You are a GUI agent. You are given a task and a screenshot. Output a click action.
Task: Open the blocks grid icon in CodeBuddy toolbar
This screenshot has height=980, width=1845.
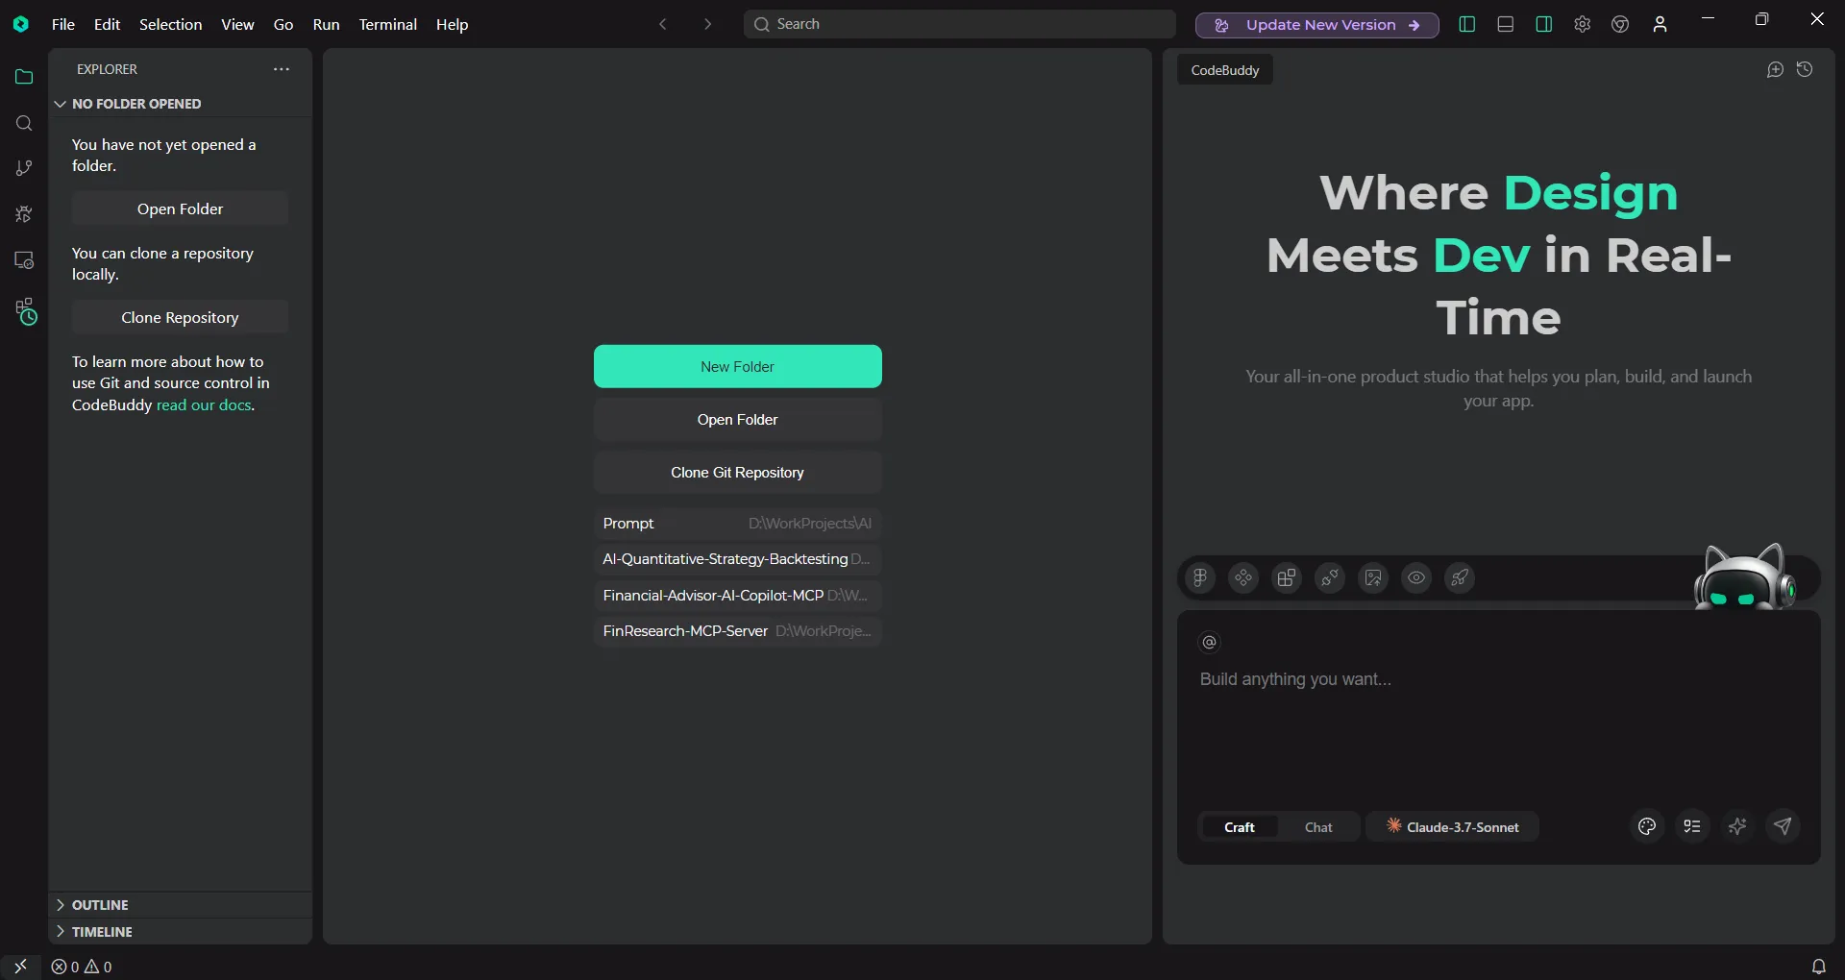click(1287, 577)
